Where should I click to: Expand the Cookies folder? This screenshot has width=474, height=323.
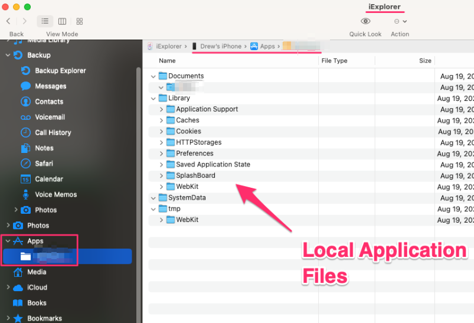[x=161, y=131]
